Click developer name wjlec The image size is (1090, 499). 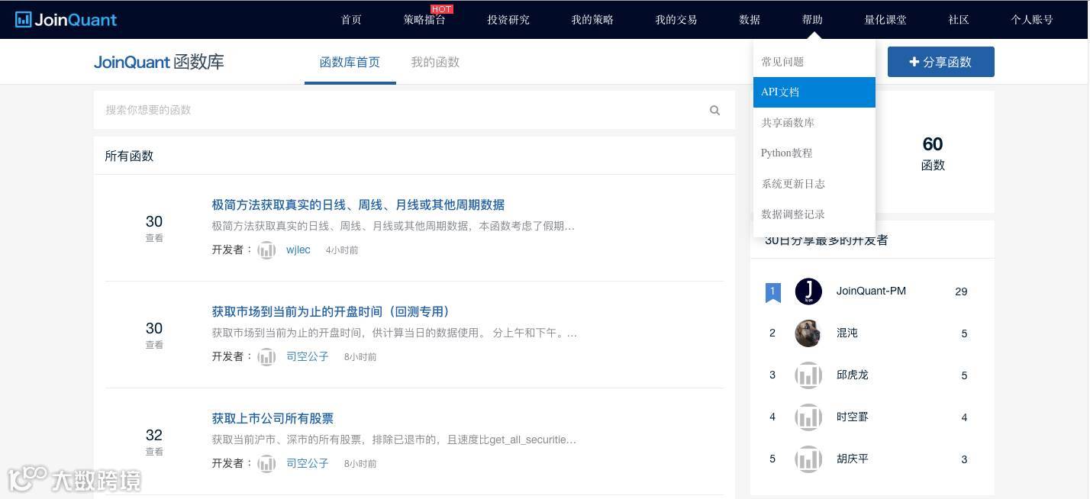pos(298,250)
